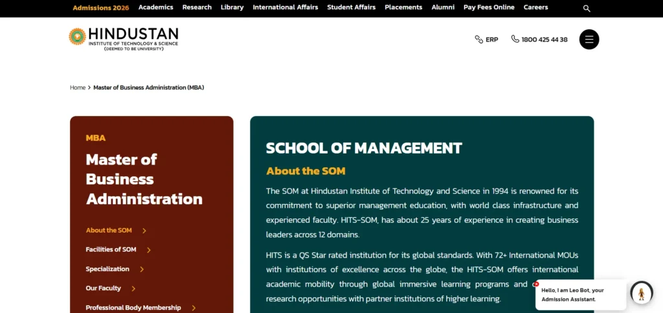Click chevron next to Our Faculty

tap(133, 288)
